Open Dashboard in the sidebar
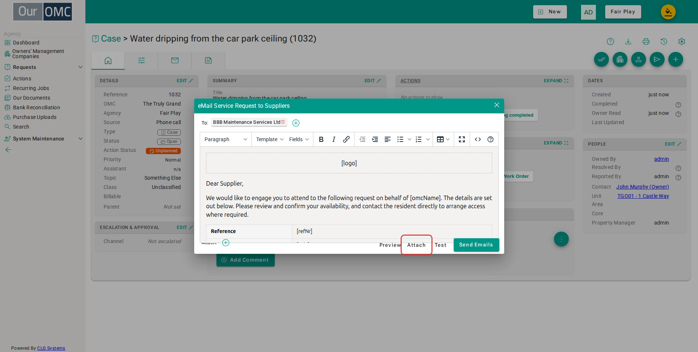698x352 pixels. point(26,43)
